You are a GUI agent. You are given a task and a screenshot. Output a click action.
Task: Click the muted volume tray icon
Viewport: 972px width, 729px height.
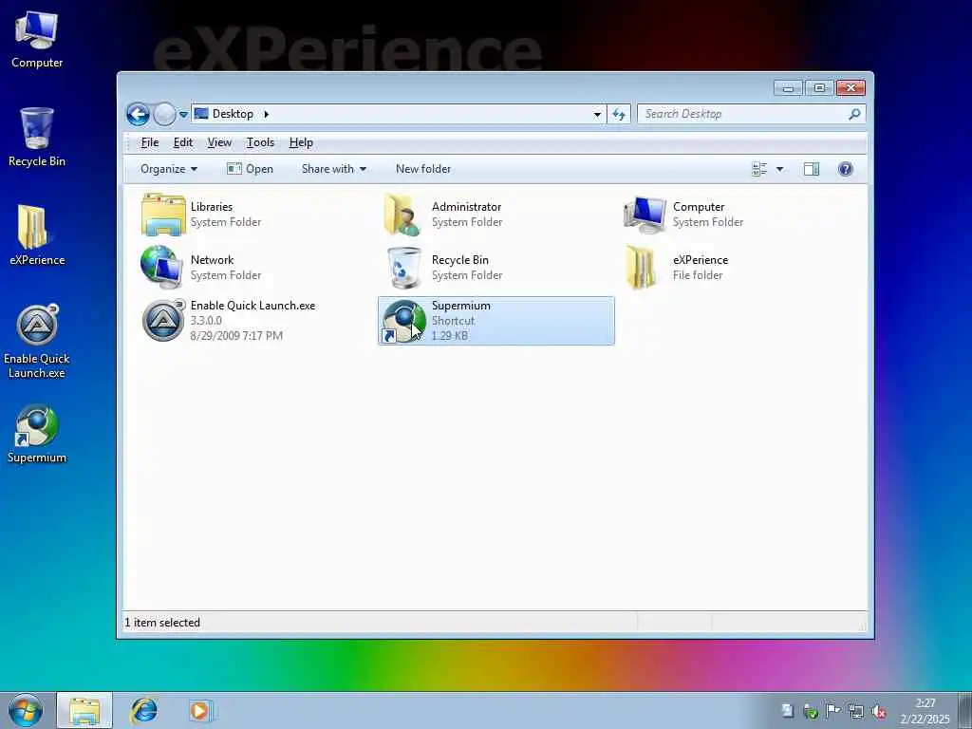click(878, 712)
